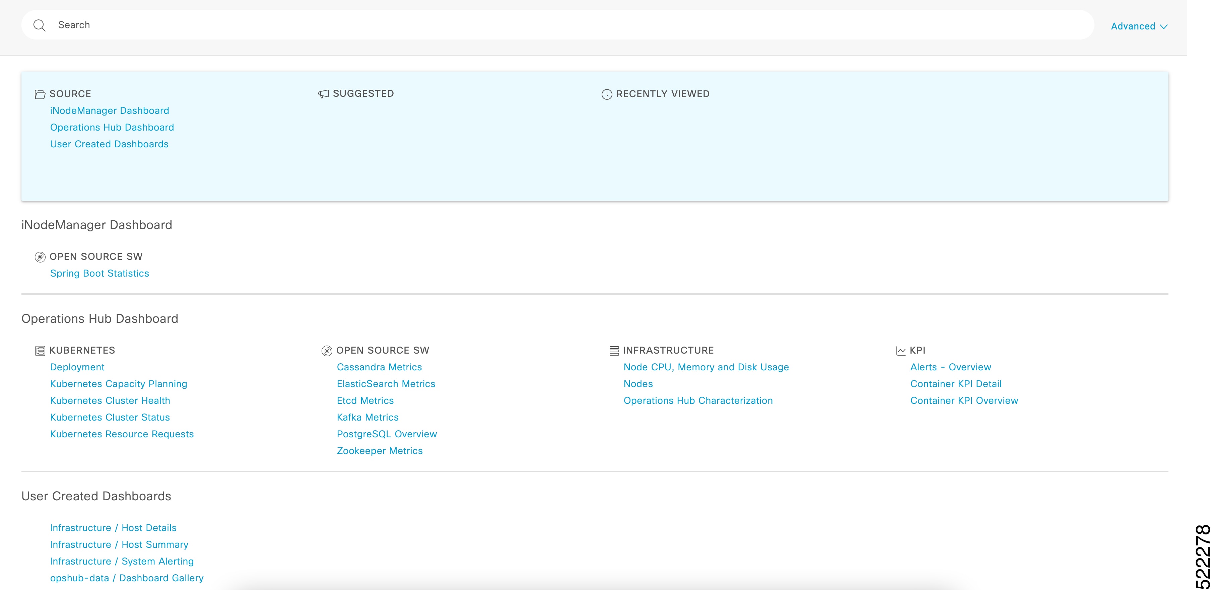Open ElasticSearch Metrics dashboard
This screenshot has height=590, width=1211.
coord(386,384)
